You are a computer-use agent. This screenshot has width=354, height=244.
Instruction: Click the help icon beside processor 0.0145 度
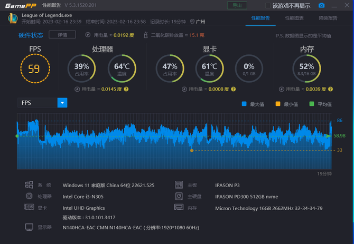[x=126, y=89]
